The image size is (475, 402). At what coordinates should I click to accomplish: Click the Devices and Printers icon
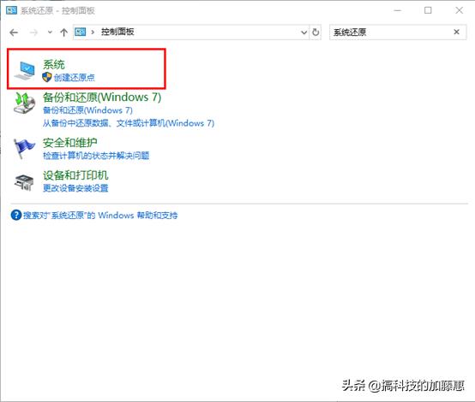[24, 182]
